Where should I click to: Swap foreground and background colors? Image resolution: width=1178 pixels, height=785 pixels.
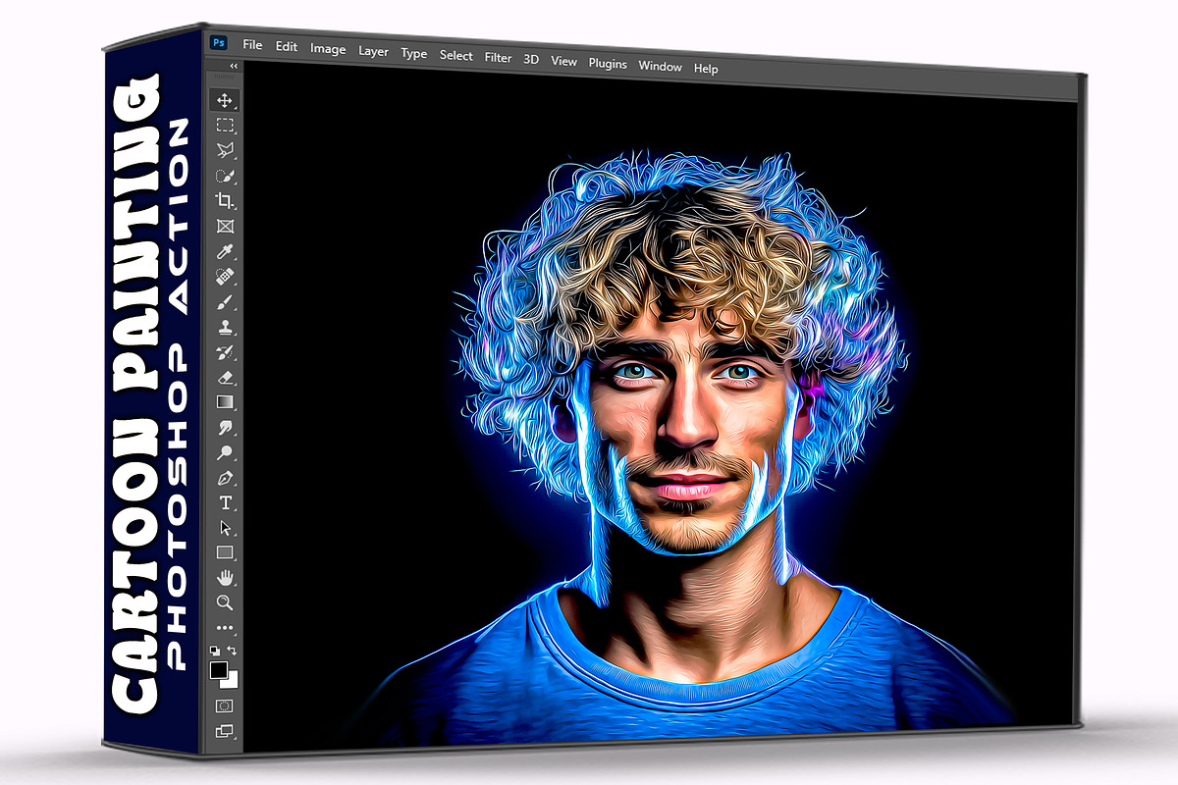tap(232, 651)
